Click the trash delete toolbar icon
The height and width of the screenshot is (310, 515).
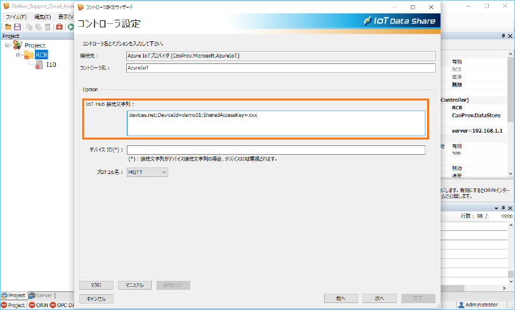47,27
